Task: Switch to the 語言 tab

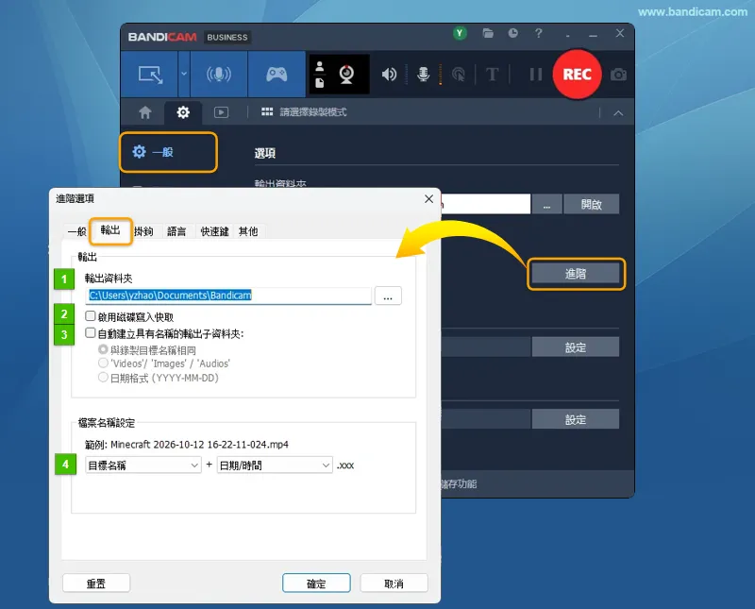Action: (x=176, y=231)
